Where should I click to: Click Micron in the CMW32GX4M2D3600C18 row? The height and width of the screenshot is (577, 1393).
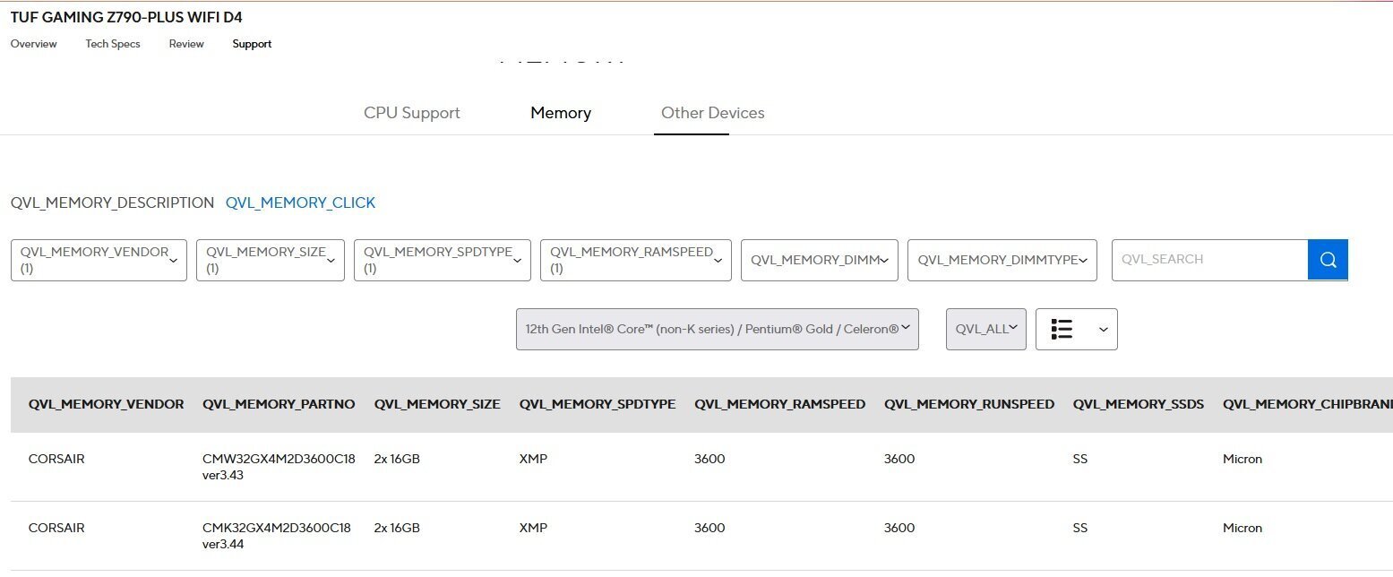pos(1243,459)
